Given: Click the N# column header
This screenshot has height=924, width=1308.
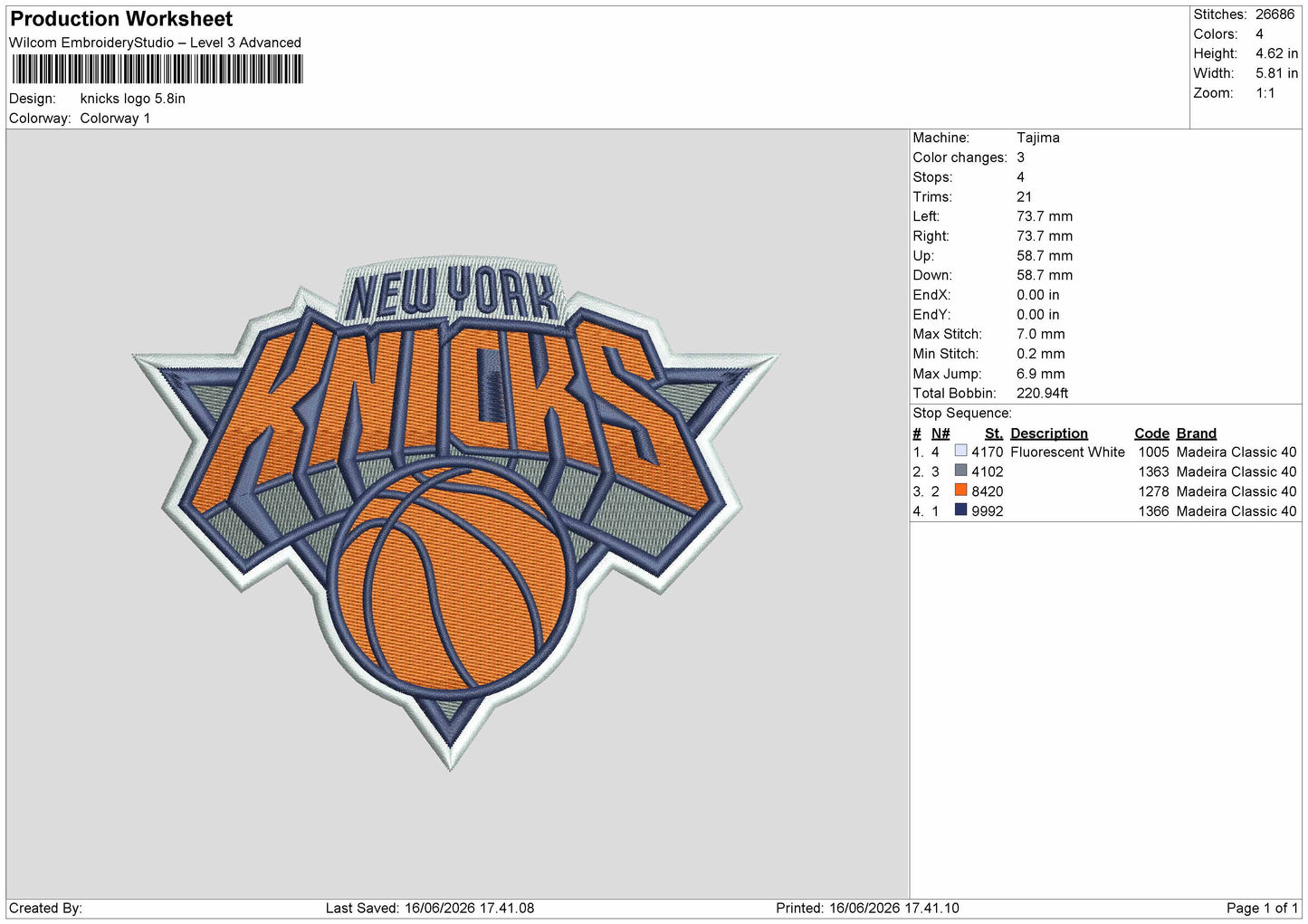Looking at the screenshot, I should pyautogui.click(x=940, y=433).
